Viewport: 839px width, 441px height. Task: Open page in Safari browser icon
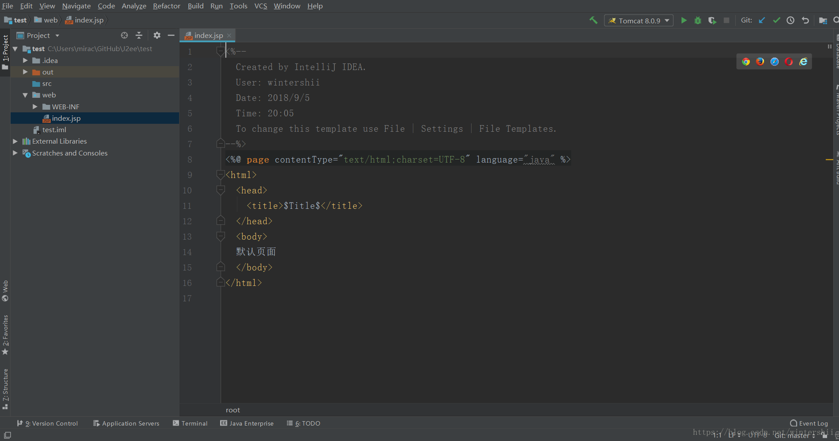[775, 62]
